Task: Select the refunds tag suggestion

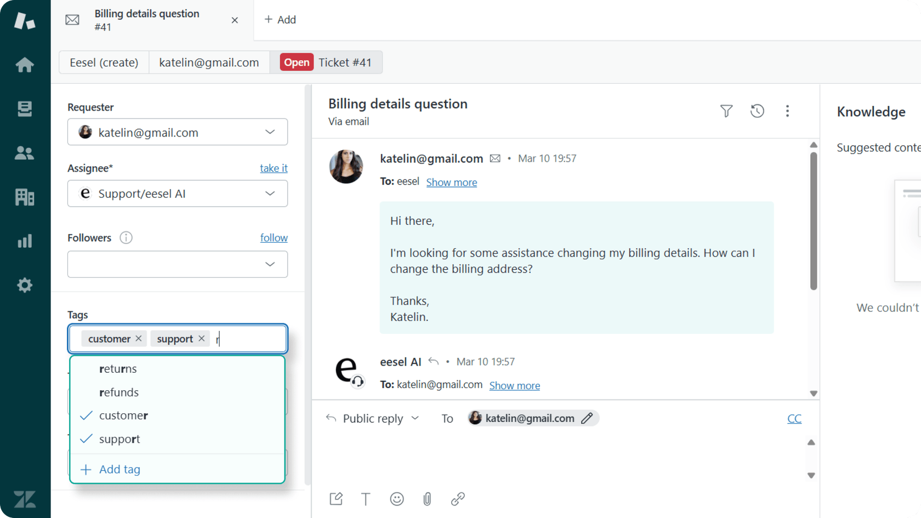Action: pos(118,392)
